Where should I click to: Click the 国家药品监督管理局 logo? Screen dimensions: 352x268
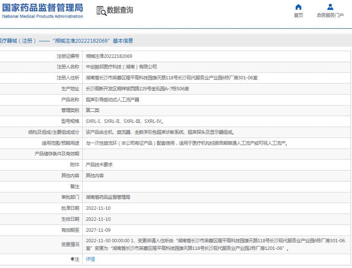coord(43,11)
